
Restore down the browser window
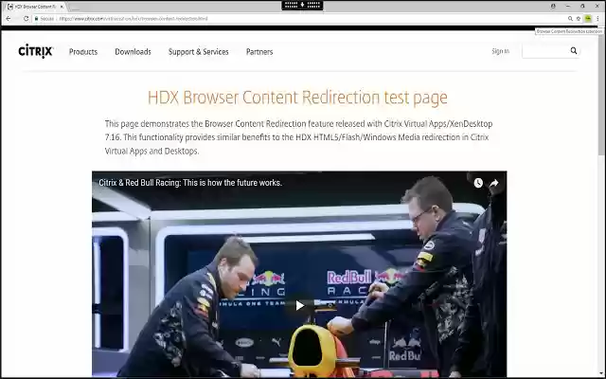coord(582,7)
